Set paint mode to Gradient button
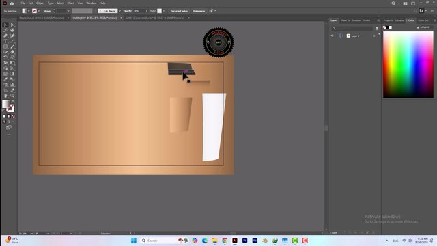 click(x=9, y=116)
